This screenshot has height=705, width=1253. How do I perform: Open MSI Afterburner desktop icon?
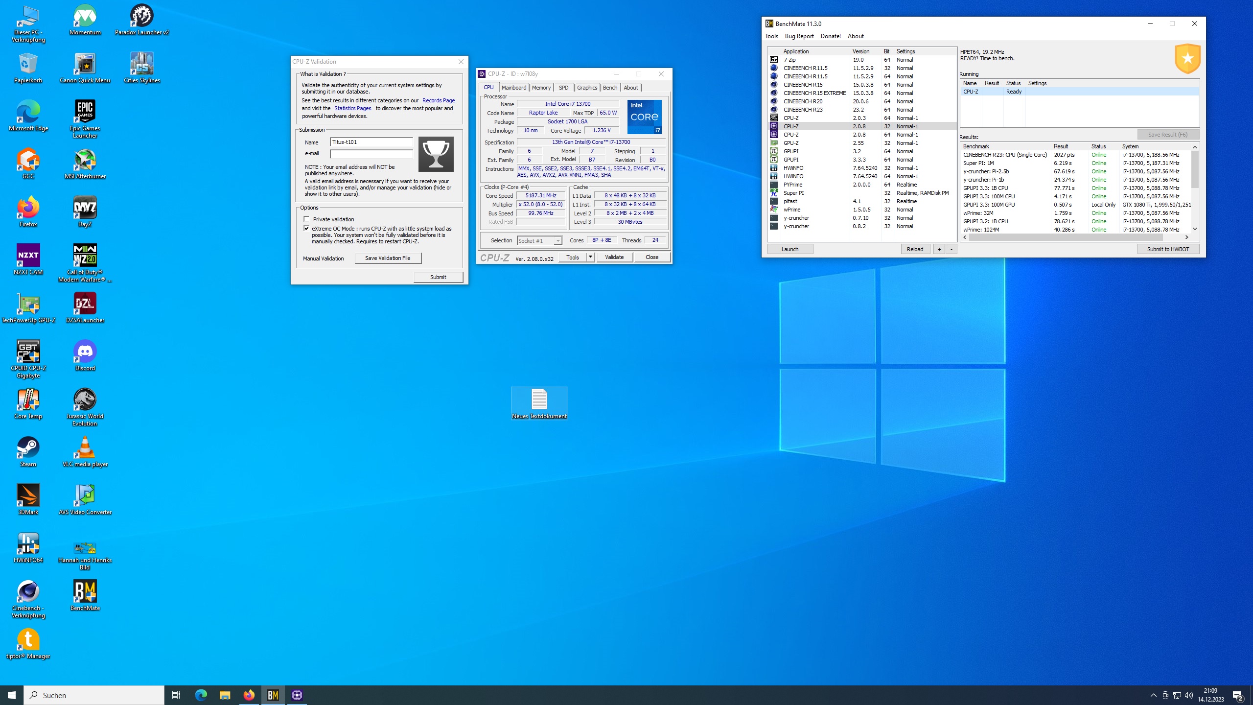pos(85,164)
